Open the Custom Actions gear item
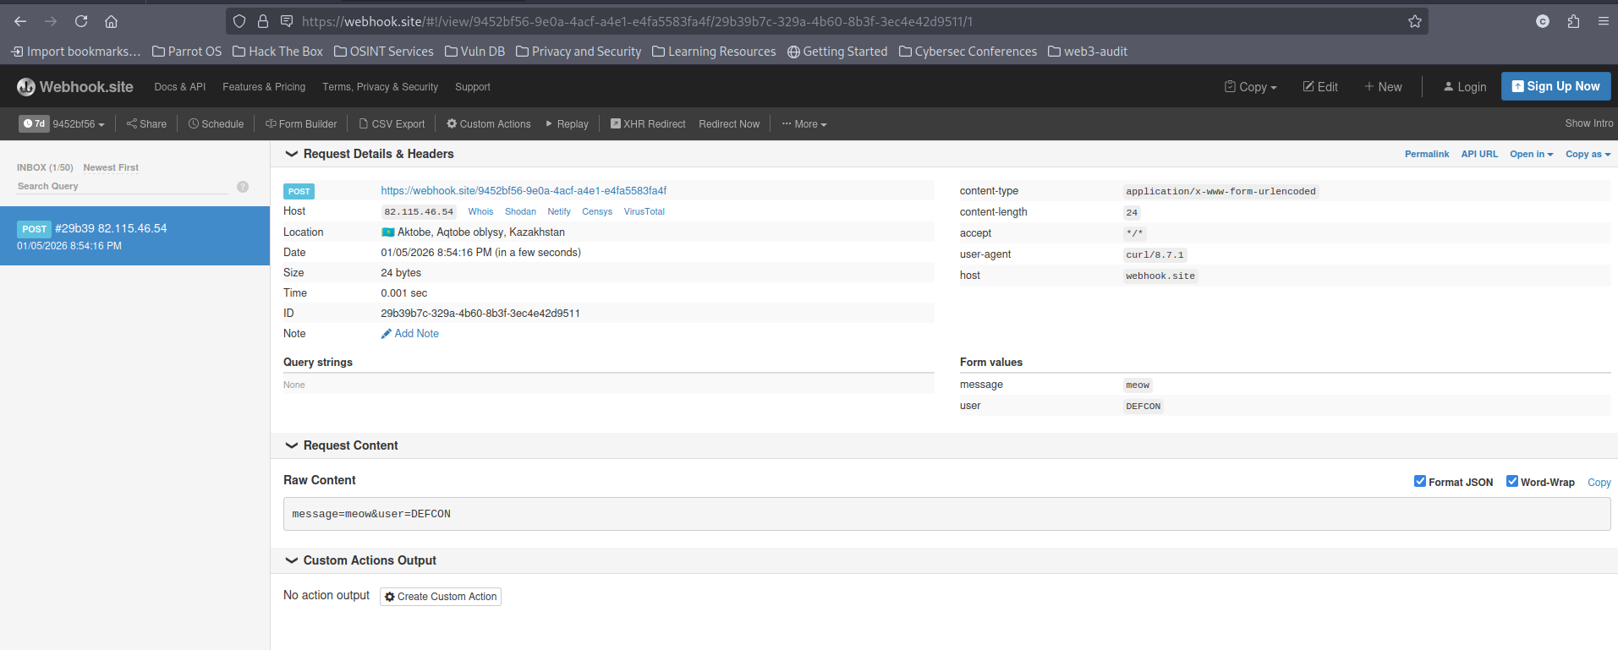Viewport: 1618px width, 650px height. (x=489, y=124)
